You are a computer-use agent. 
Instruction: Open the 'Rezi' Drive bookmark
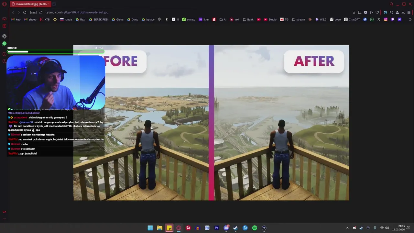(81, 19)
